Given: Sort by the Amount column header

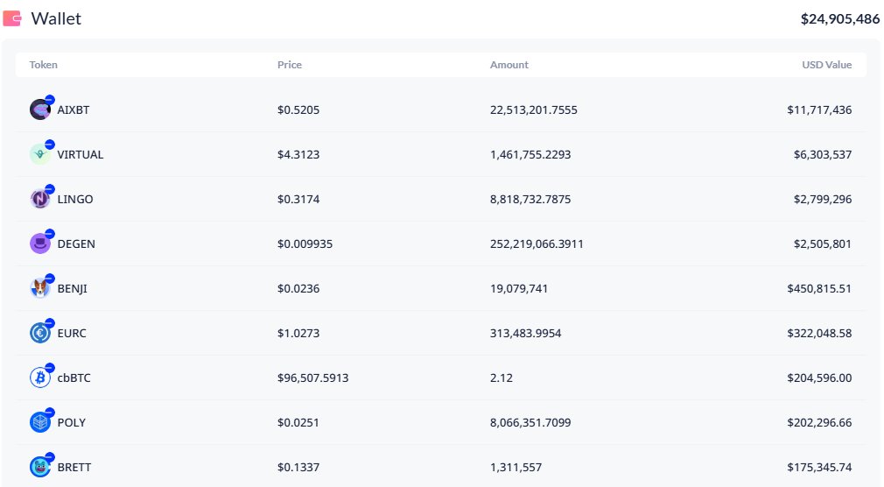Looking at the screenshot, I should pyautogui.click(x=509, y=65).
